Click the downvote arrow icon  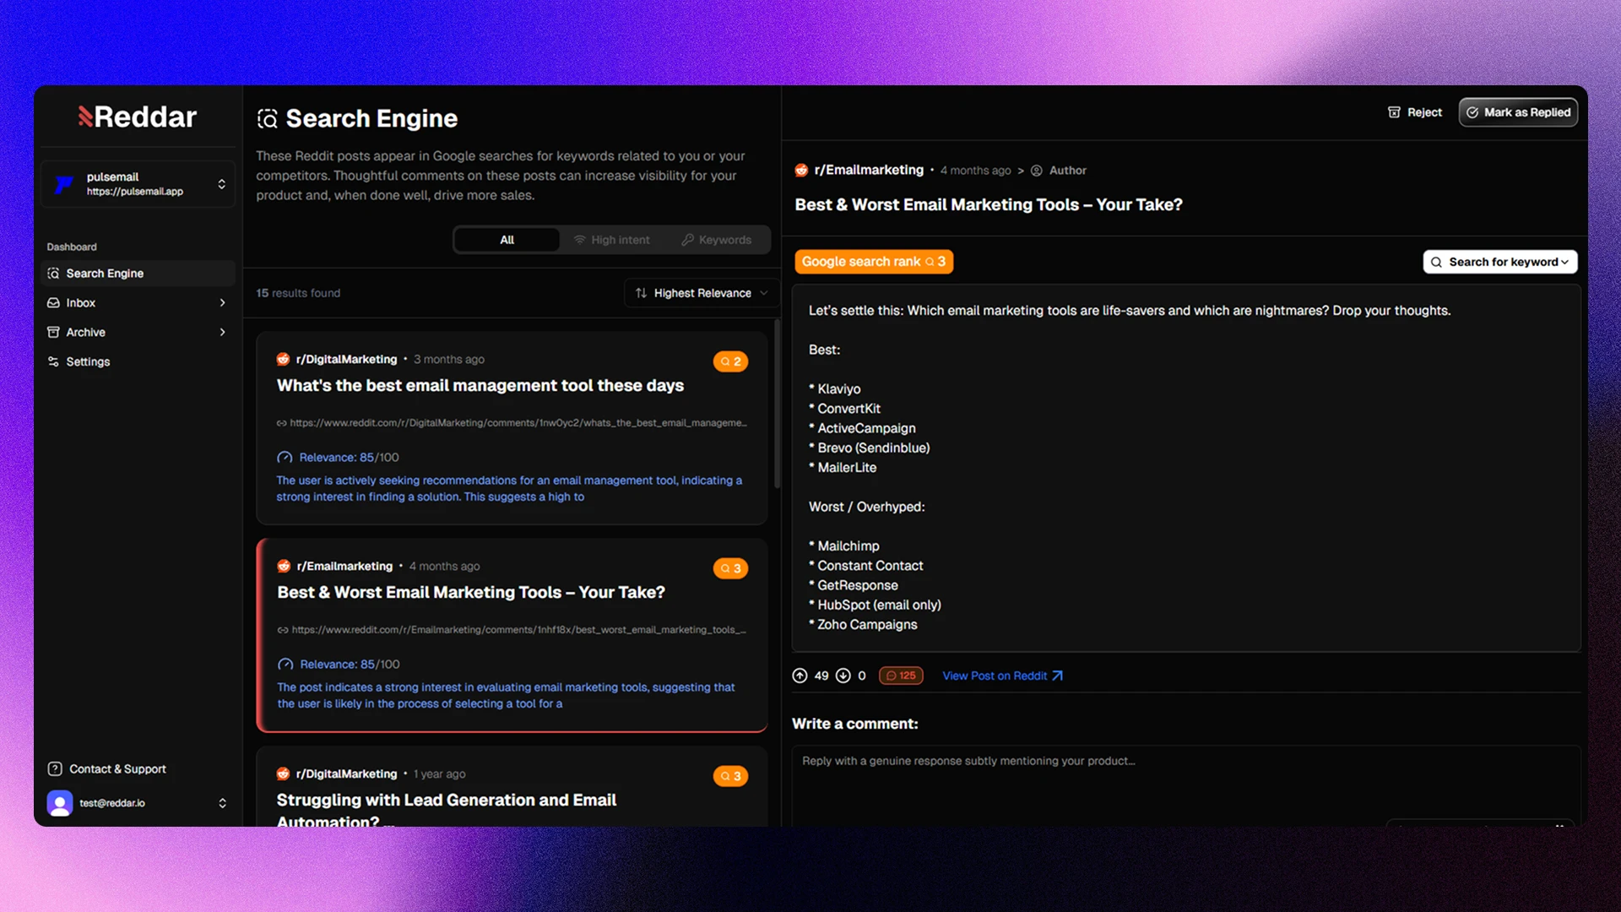tap(843, 676)
